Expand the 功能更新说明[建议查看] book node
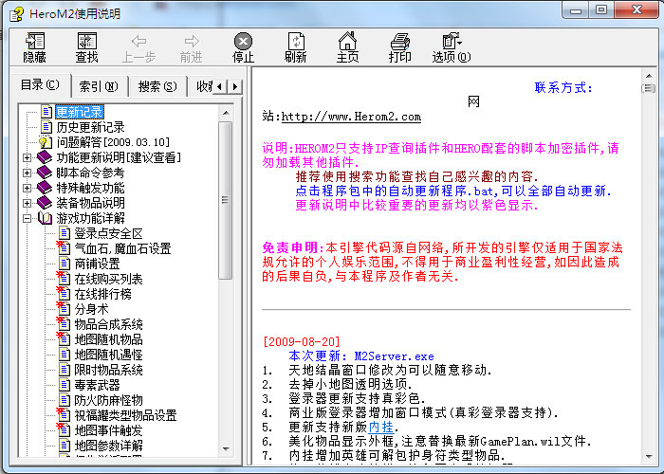Viewport: 664px width, 474px height. tap(28, 157)
